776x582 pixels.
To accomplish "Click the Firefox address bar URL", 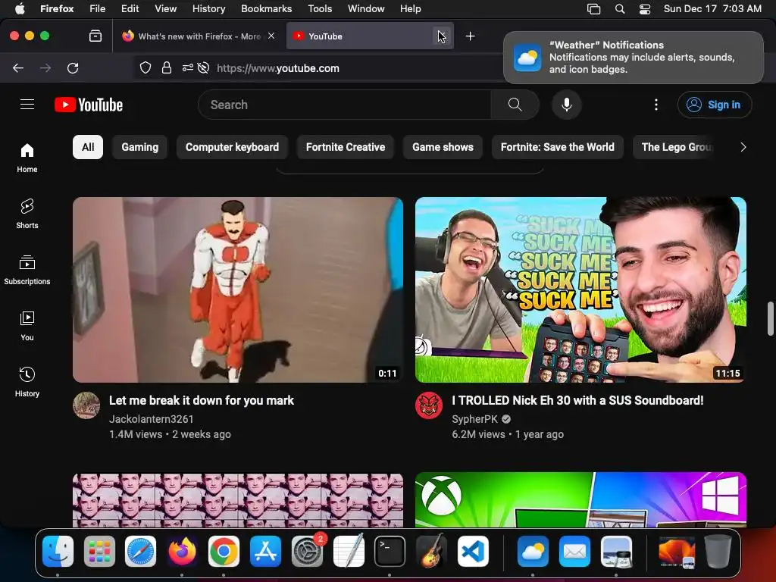I will coord(277,68).
